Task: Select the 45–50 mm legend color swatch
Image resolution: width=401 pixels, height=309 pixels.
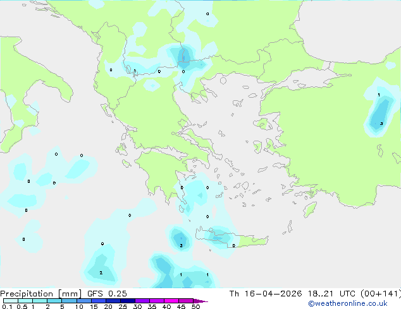Action: click(x=186, y=301)
